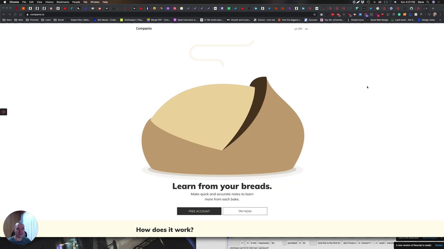Open the new tab plus button
The height and width of the screenshot is (249, 444).
pyautogui.click(x=433, y=8)
